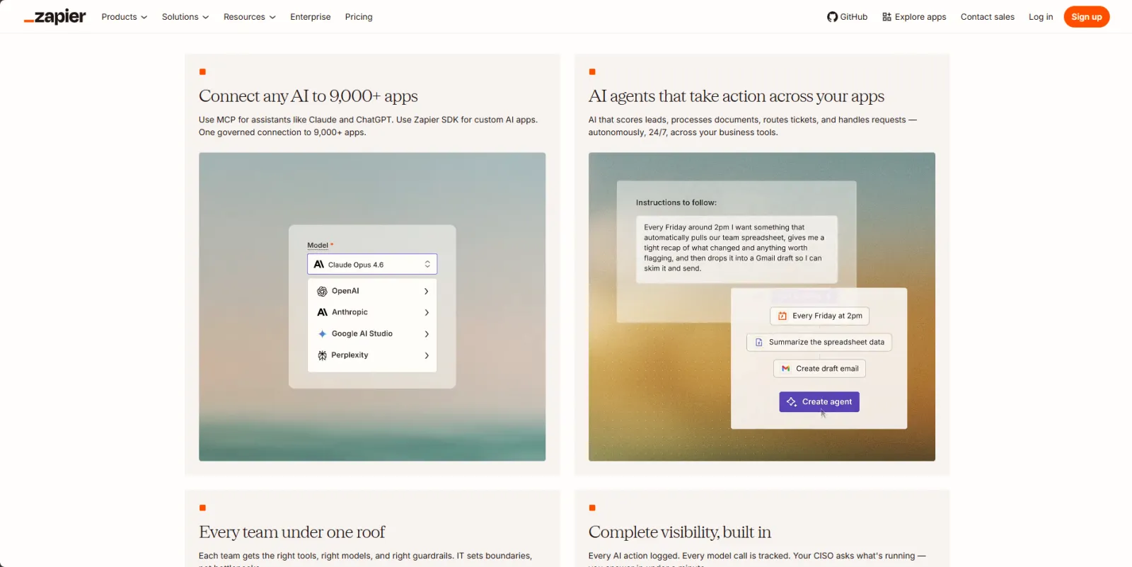Open the Pricing page

coord(359,17)
